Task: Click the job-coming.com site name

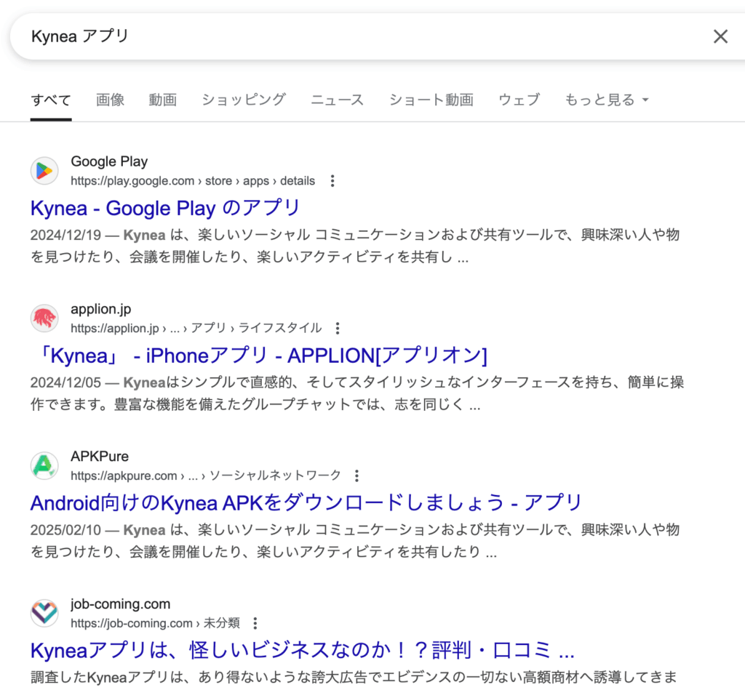Action: (120, 604)
